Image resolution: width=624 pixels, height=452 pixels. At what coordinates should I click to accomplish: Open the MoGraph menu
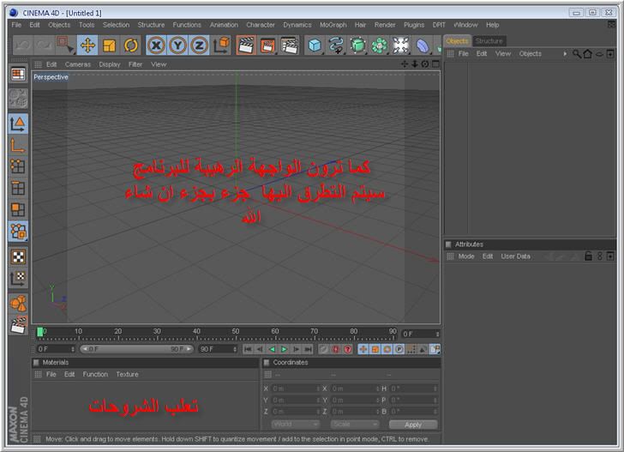(333, 25)
